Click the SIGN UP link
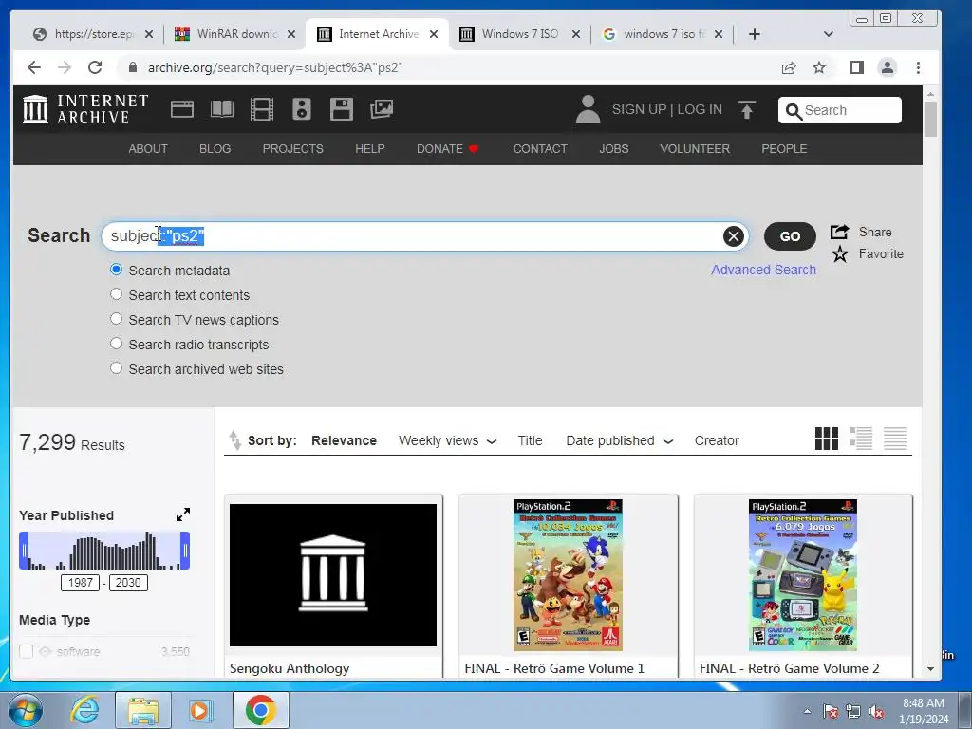Image resolution: width=972 pixels, height=729 pixels. pos(639,109)
